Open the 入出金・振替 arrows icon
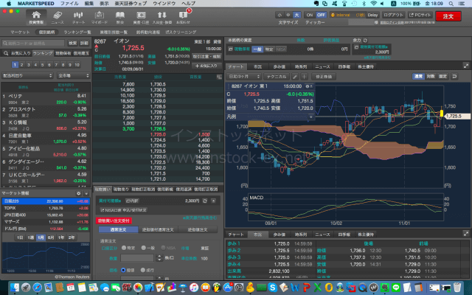The width and height of the screenshot is (472, 295). pyautogui.click(x=162, y=18)
